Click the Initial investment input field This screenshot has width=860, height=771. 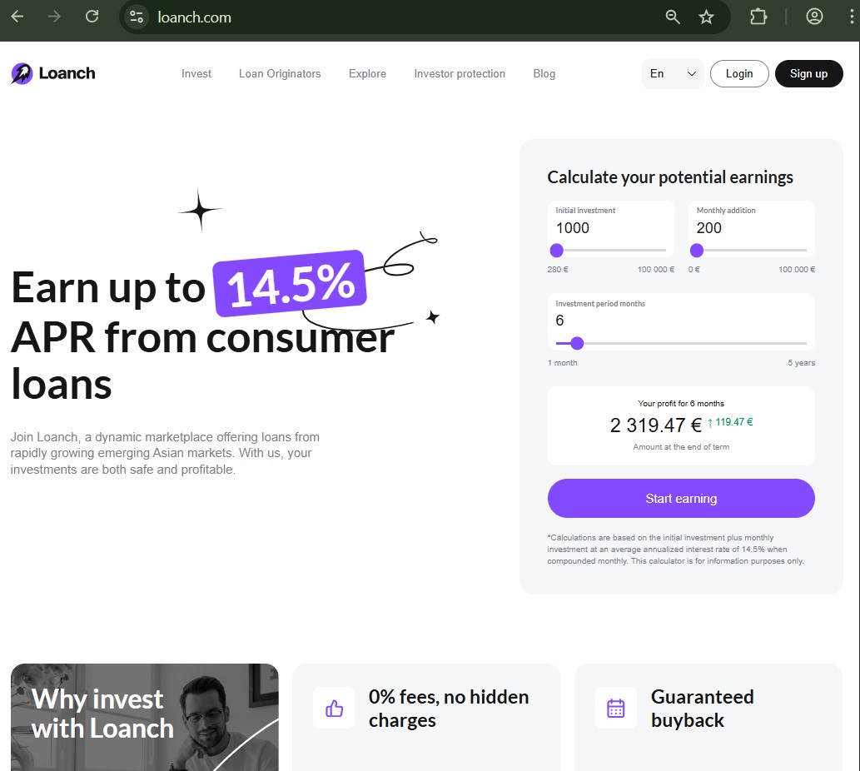(609, 228)
